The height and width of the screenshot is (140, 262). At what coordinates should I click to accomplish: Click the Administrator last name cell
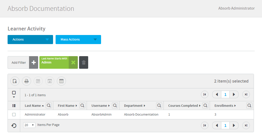35,115
